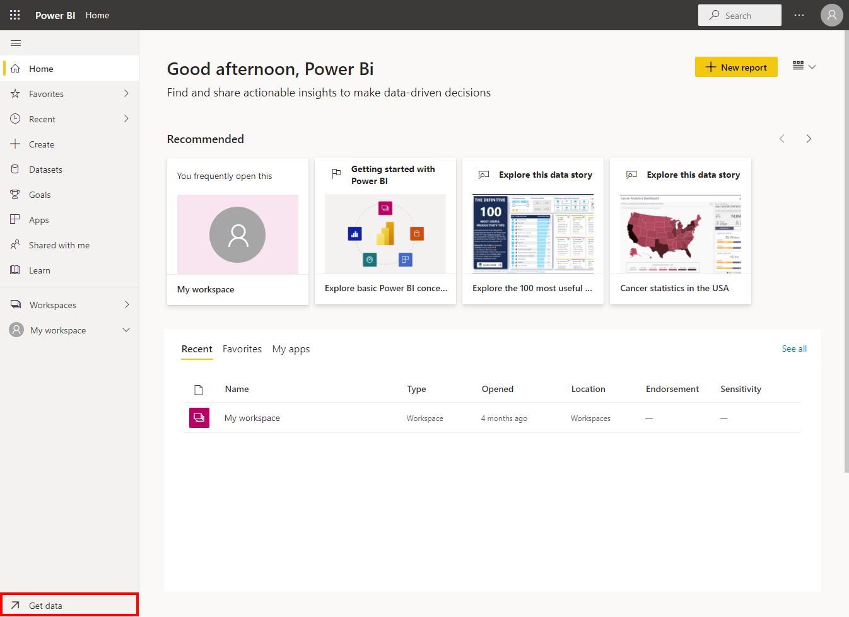The width and height of the screenshot is (849, 617).
Task: Click the New report button
Action: (x=736, y=67)
